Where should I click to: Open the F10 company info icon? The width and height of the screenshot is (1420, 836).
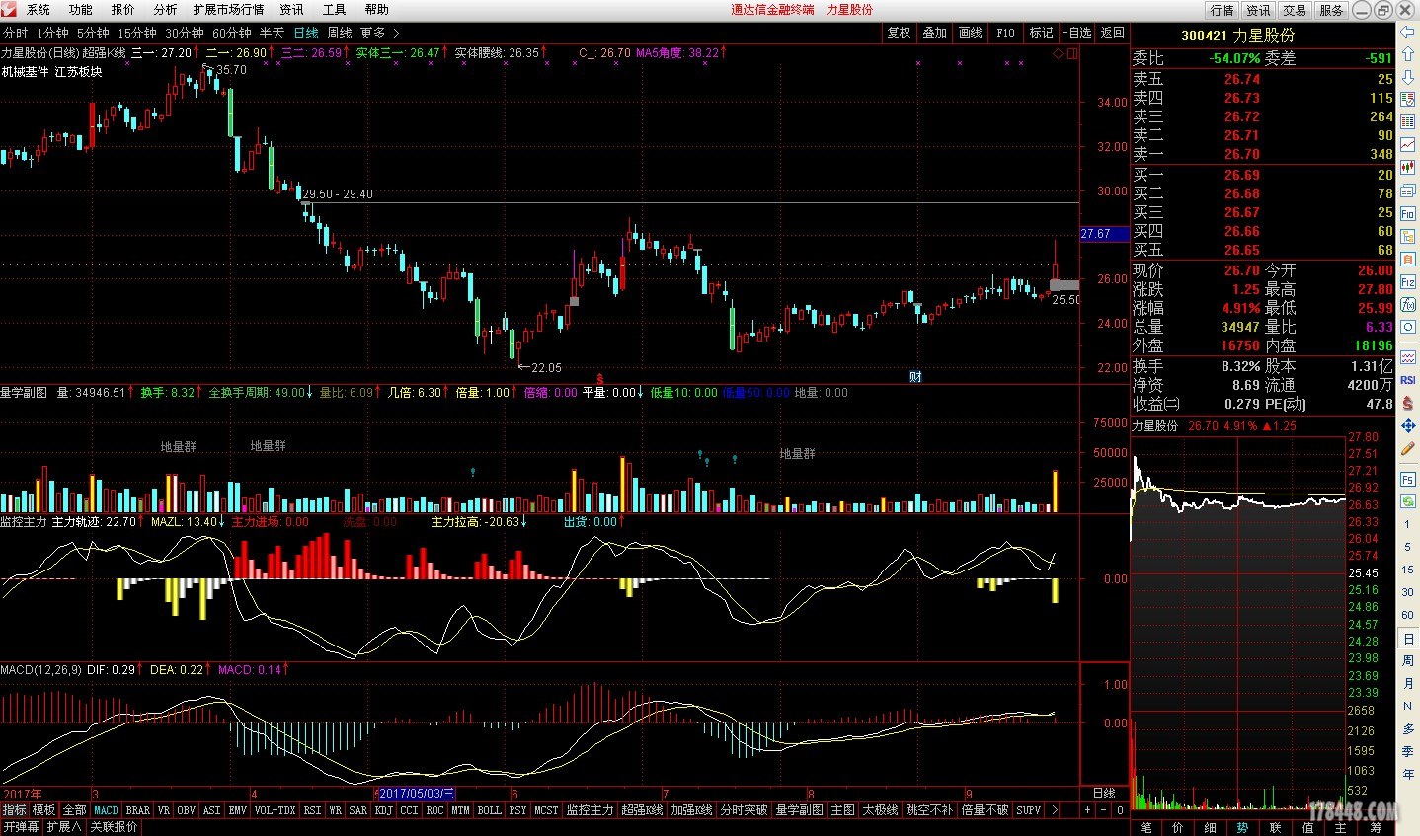point(1408,213)
